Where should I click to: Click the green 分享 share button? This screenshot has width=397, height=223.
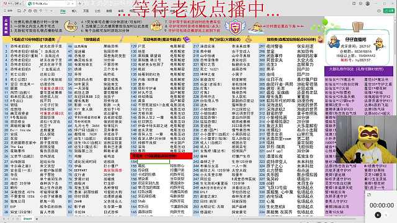(x=389, y=11)
